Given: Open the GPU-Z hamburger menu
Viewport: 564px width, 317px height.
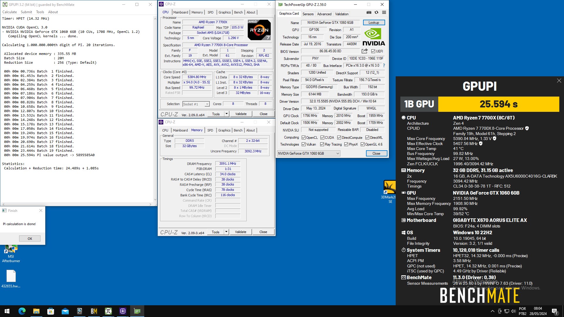Looking at the screenshot, I should (384, 12).
